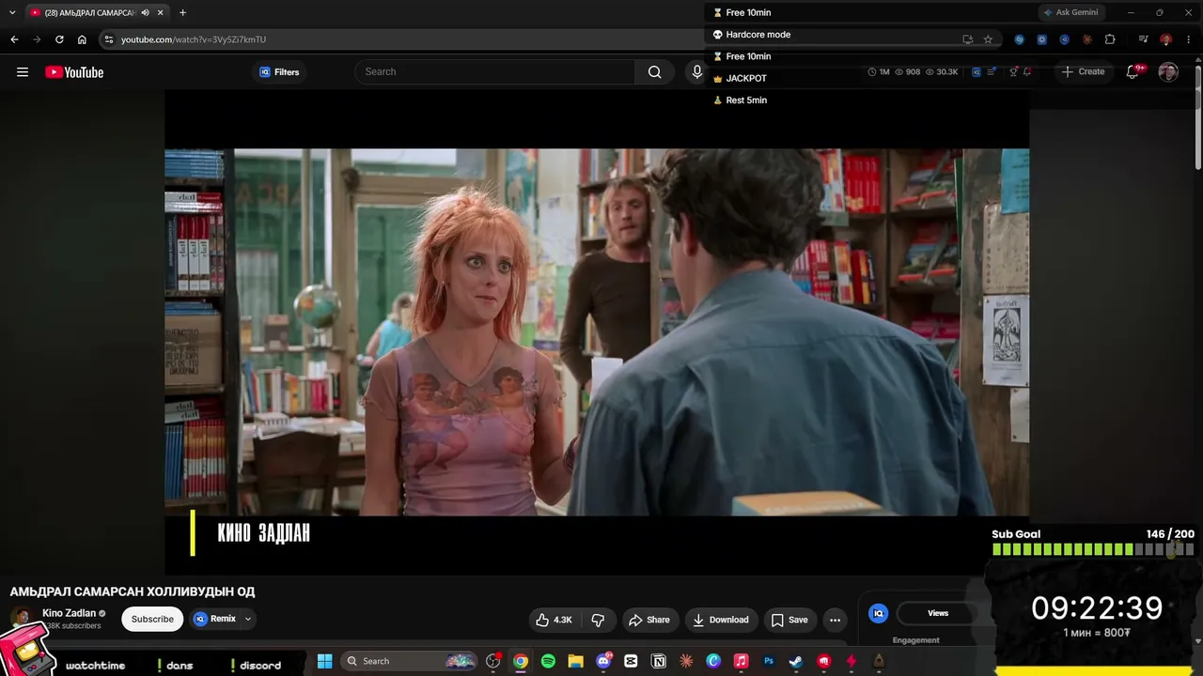The height and width of the screenshot is (676, 1203).
Task: Open more actions ellipsis under video
Action: pyautogui.click(x=835, y=620)
